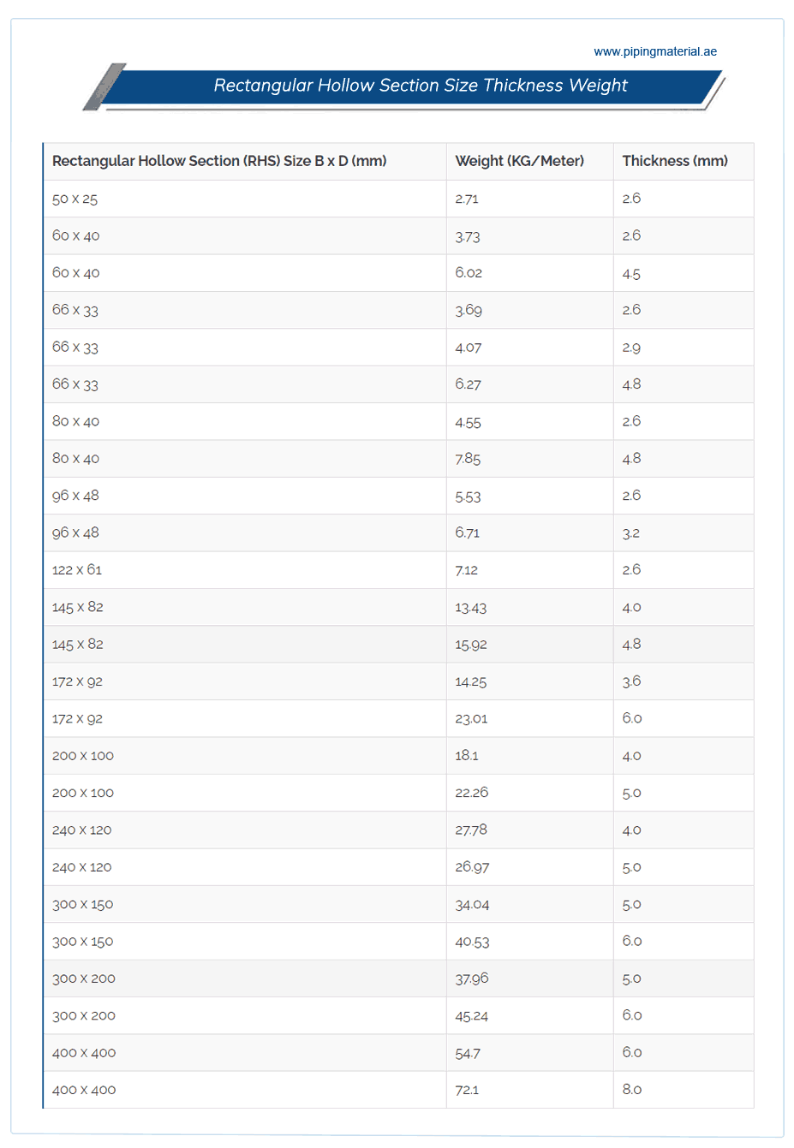
Task: Select the weight value 6.02
Action: pos(469,273)
